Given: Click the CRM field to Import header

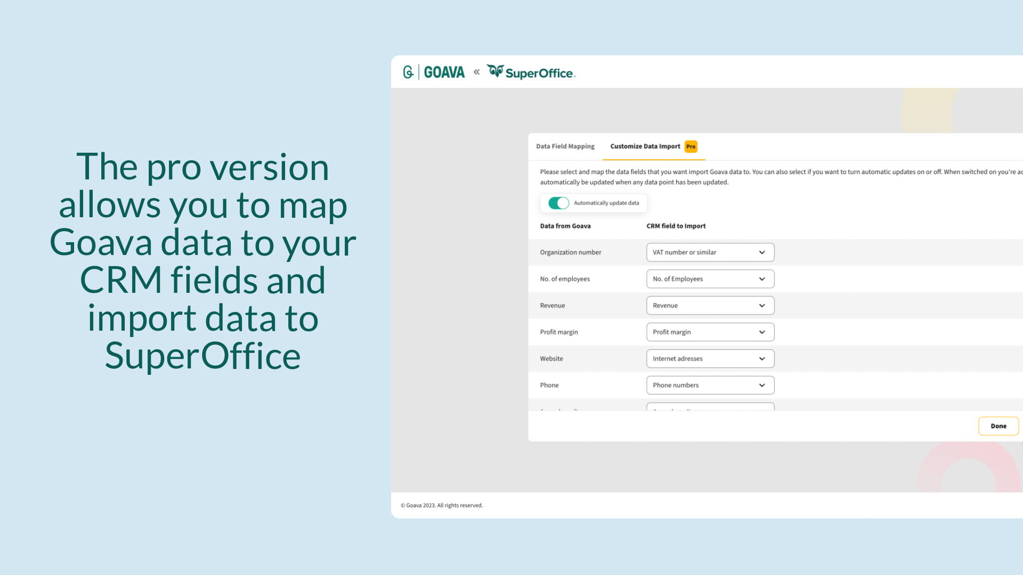Looking at the screenshot, I should 676,226.
